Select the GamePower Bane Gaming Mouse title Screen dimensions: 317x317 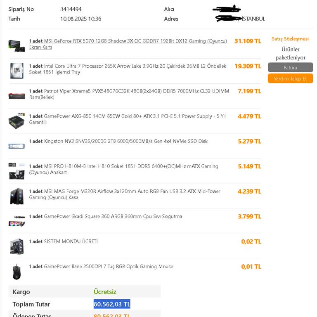pyautogui.click(x=101, y=267)
